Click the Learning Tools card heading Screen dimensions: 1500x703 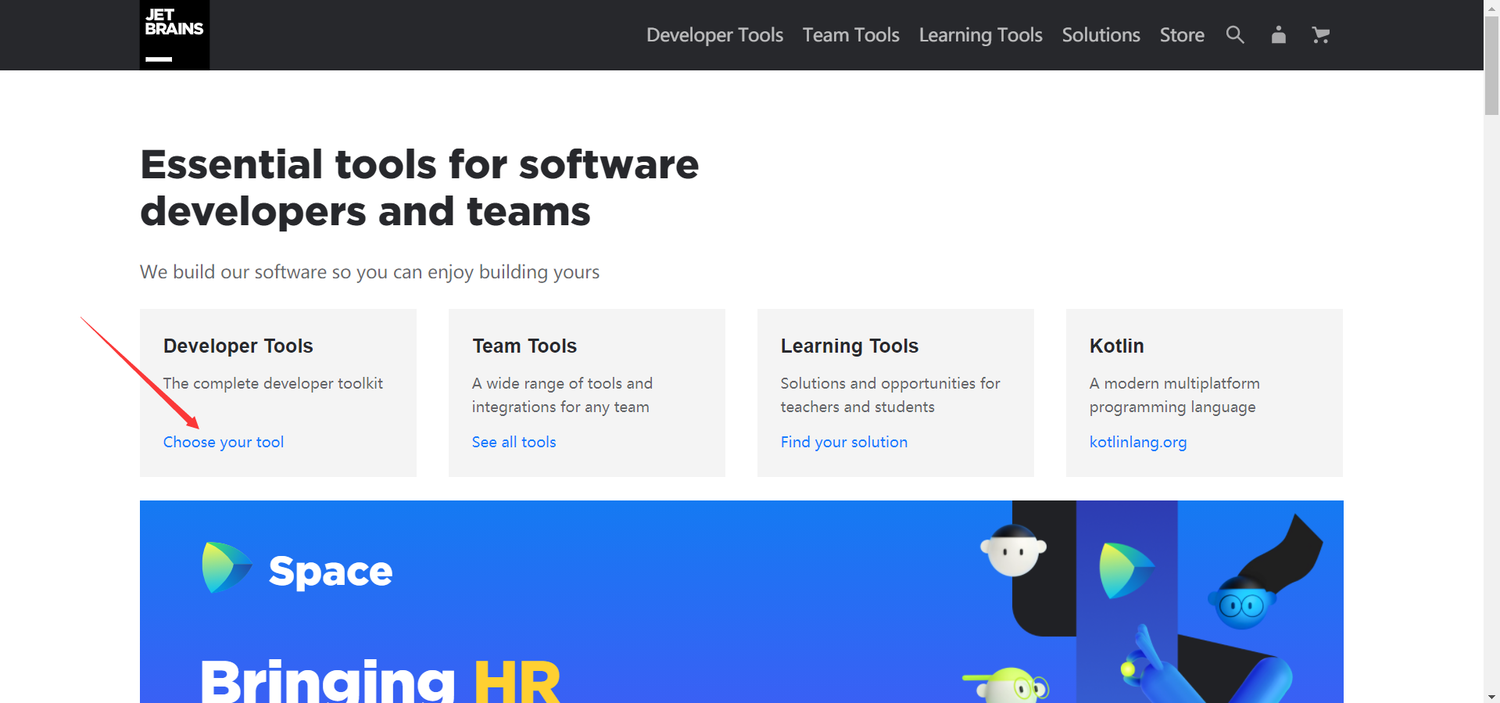(x=849, y=346)
